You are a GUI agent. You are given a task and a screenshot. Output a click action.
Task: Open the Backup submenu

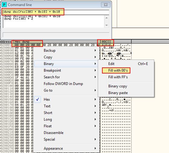67,50
